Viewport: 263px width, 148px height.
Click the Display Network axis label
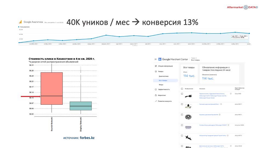coord(81,124)
